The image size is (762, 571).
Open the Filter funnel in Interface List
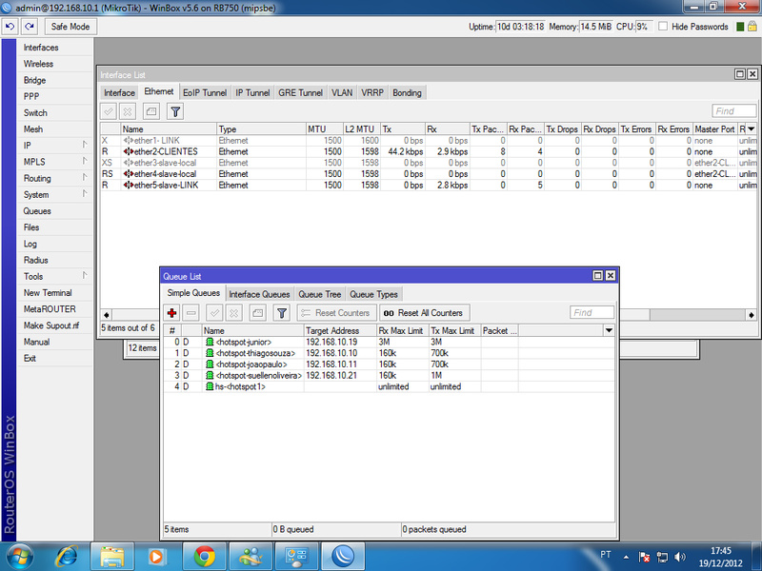175,111
